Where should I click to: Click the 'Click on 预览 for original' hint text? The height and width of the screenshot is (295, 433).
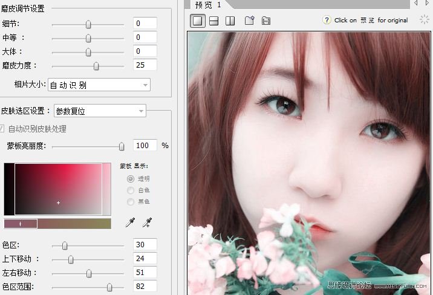[x=371, y=21]
